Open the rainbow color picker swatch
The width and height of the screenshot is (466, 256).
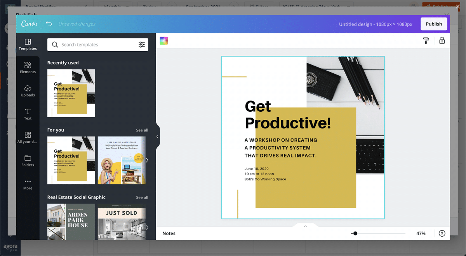tap(164, 41)
